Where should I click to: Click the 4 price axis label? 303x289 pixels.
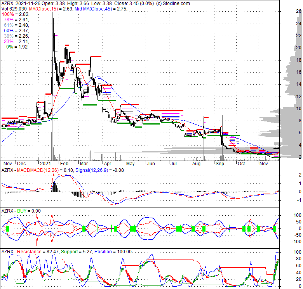[300, 145]
